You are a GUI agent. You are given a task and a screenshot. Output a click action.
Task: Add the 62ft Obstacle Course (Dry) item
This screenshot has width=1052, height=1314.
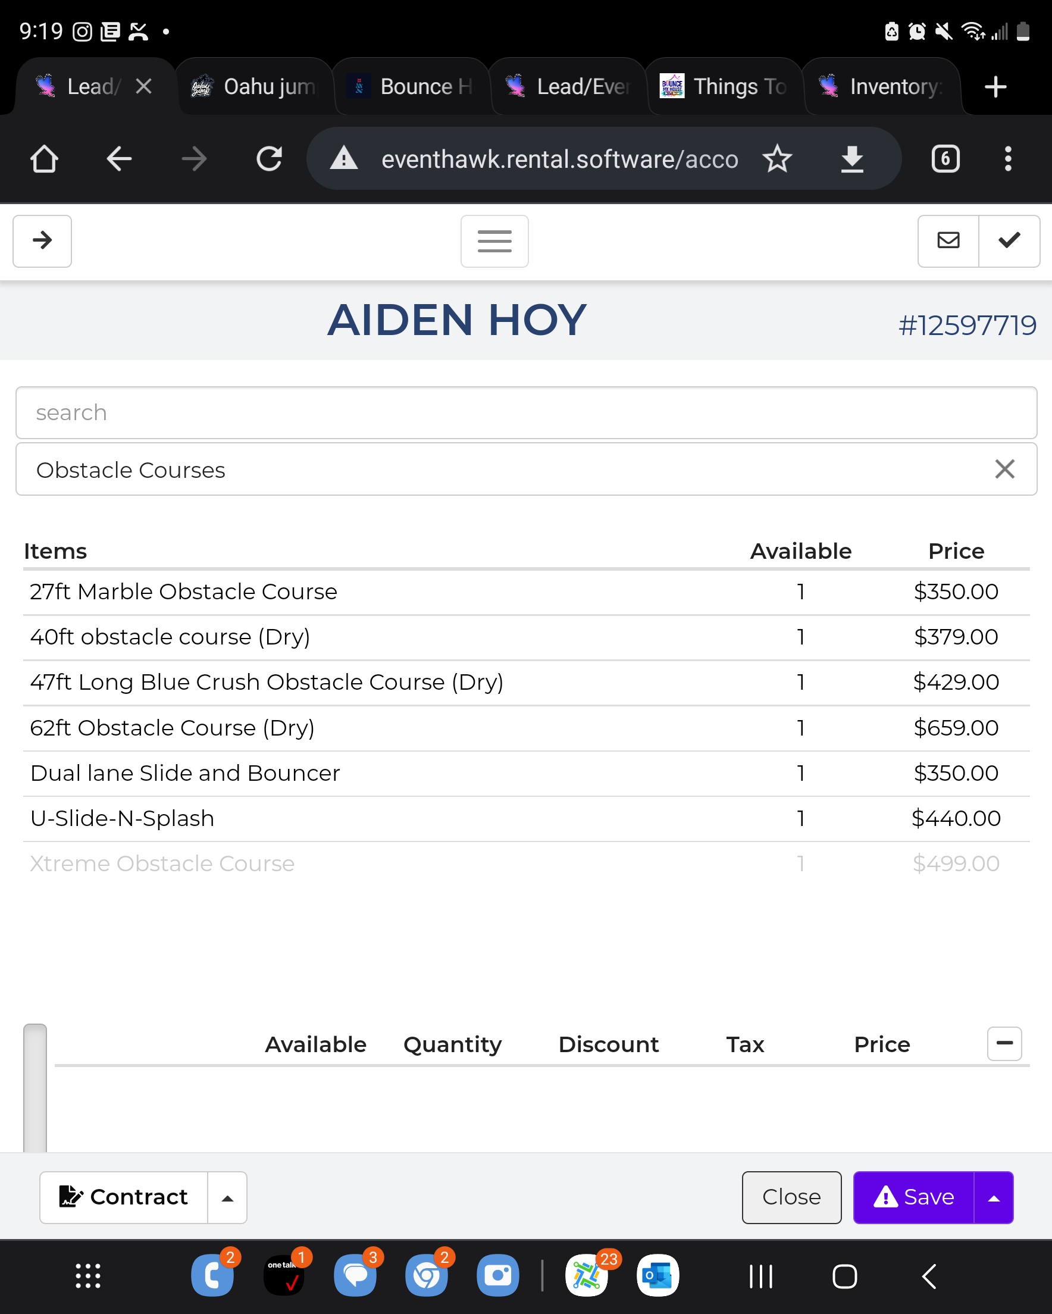[x=173, y=728]
